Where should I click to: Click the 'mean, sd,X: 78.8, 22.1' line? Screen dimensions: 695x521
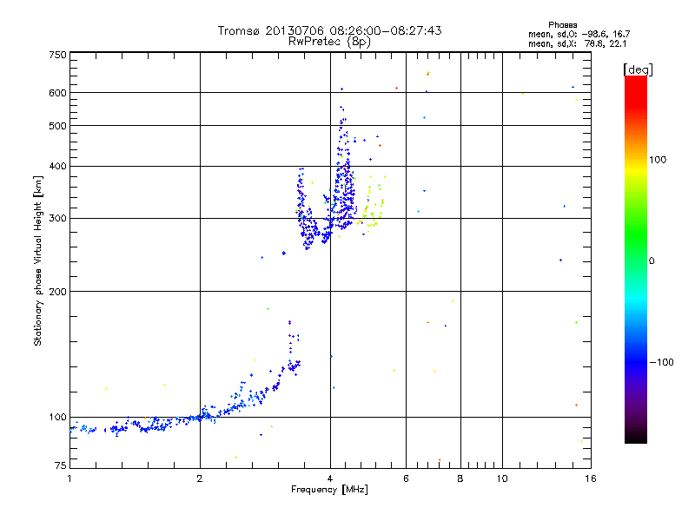click(577, 43)
